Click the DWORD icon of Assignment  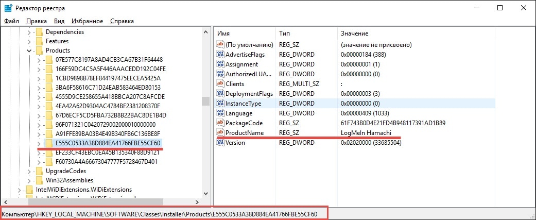tap(220, 64)
